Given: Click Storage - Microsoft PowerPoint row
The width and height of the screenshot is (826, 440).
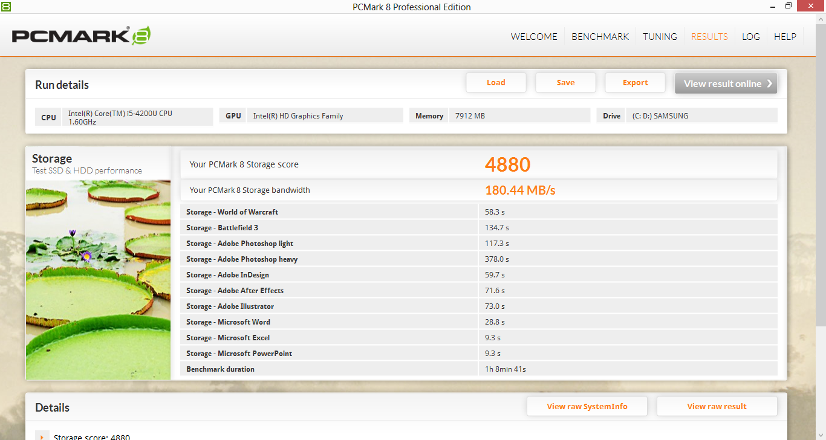Looking at the screenshot, I should pos(478,354).
